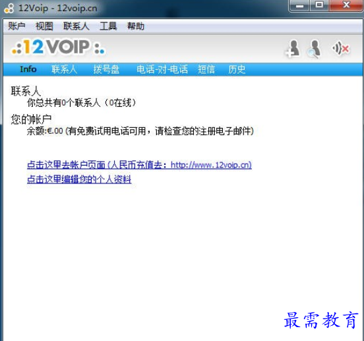Open the 联系人 menu in menu bar

click(x=76, y=26)
